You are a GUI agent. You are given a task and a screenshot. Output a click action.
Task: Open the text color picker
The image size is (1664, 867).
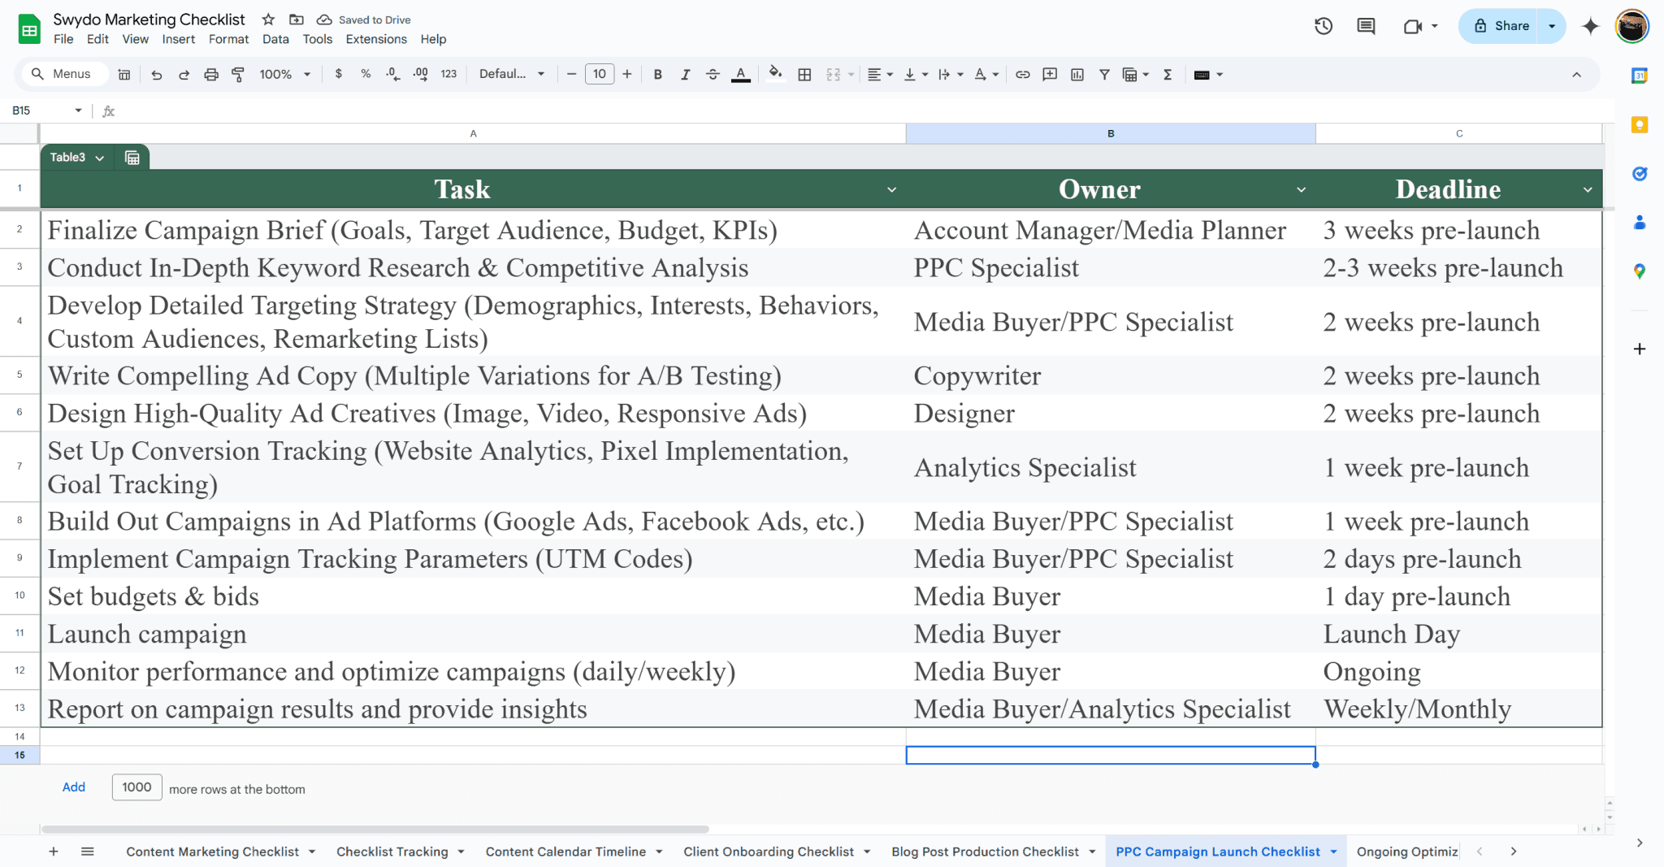pyautogui.click(x=740, y=74)
